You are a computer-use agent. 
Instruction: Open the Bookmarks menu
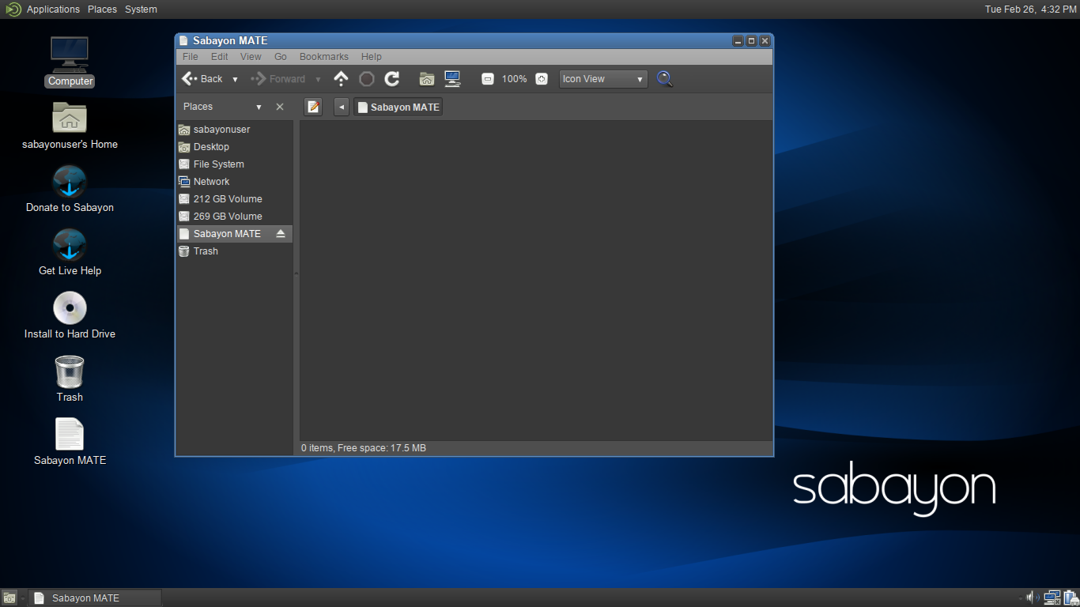[324, 57]
